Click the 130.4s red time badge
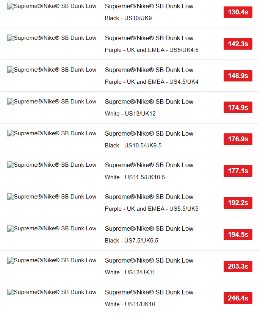260x316 pixels. coord(238,12)
